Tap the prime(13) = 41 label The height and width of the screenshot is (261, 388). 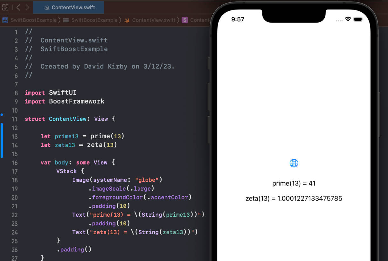click(294, 184)
